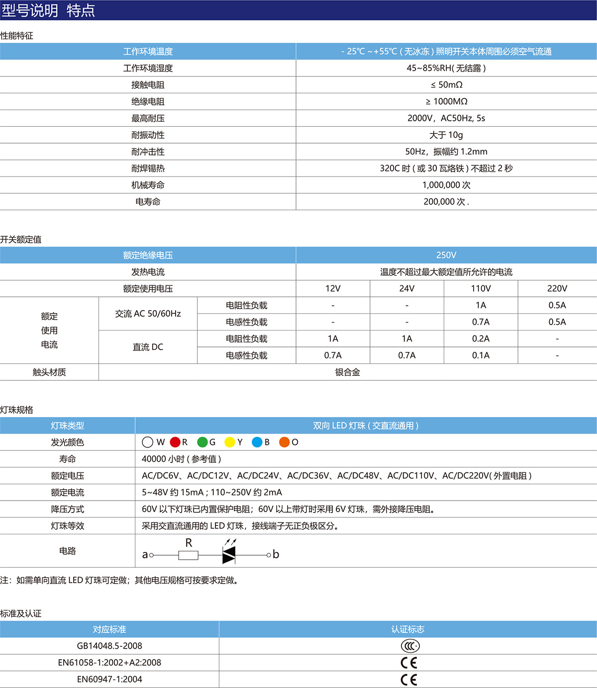The width and height of the screenshot is (597, 688).
Task: Select the yellow Y color circle
Action: click(229, 442)
